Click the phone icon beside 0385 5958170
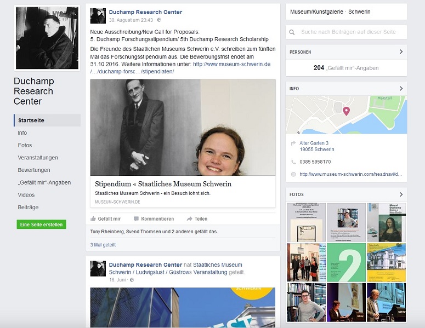This screenshot has width=425, height=328. click(293, 162)
